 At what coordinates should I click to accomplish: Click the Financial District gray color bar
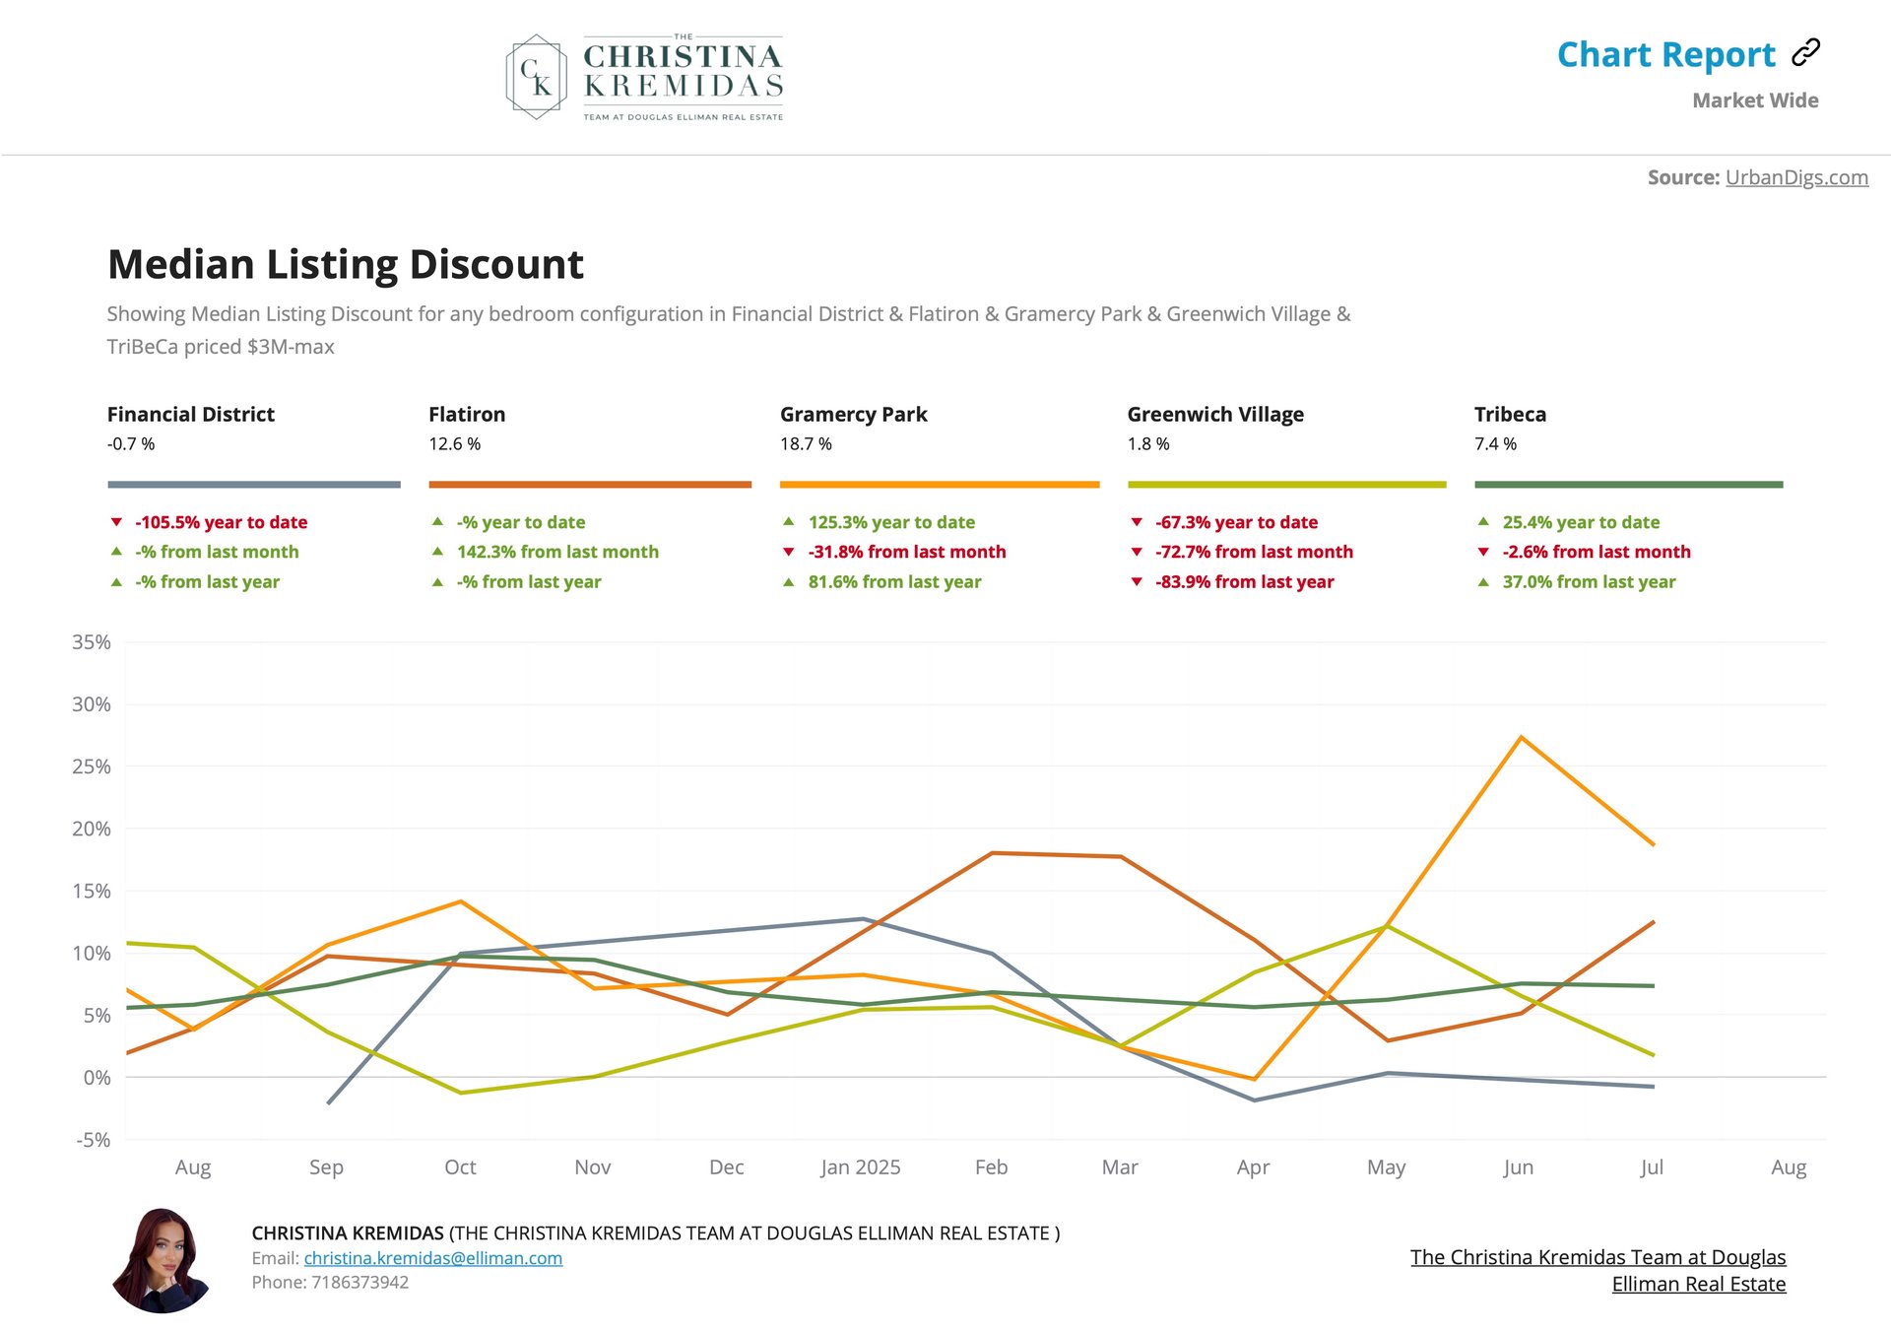tap(253, 485)
